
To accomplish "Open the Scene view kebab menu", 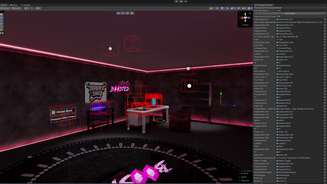I will [251, 5].
